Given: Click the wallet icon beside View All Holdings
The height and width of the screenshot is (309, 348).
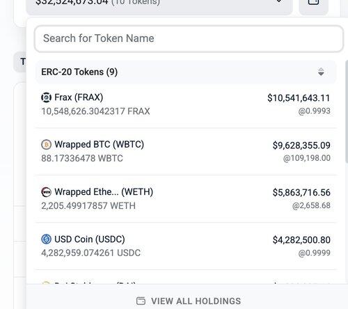Looking at the screenshot, I should 141,301.
